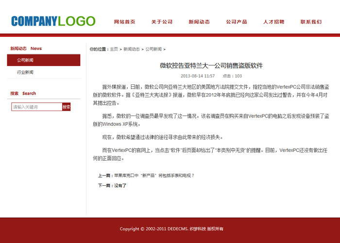Click the 搜索 Search sidebar heading
Image resolution: width=340 pixels, height=243 pixels.
tap(23, 93)
